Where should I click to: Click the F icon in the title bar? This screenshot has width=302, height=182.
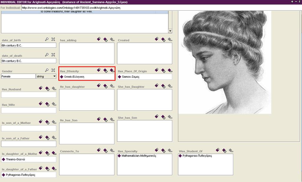(x=300, y=1)
